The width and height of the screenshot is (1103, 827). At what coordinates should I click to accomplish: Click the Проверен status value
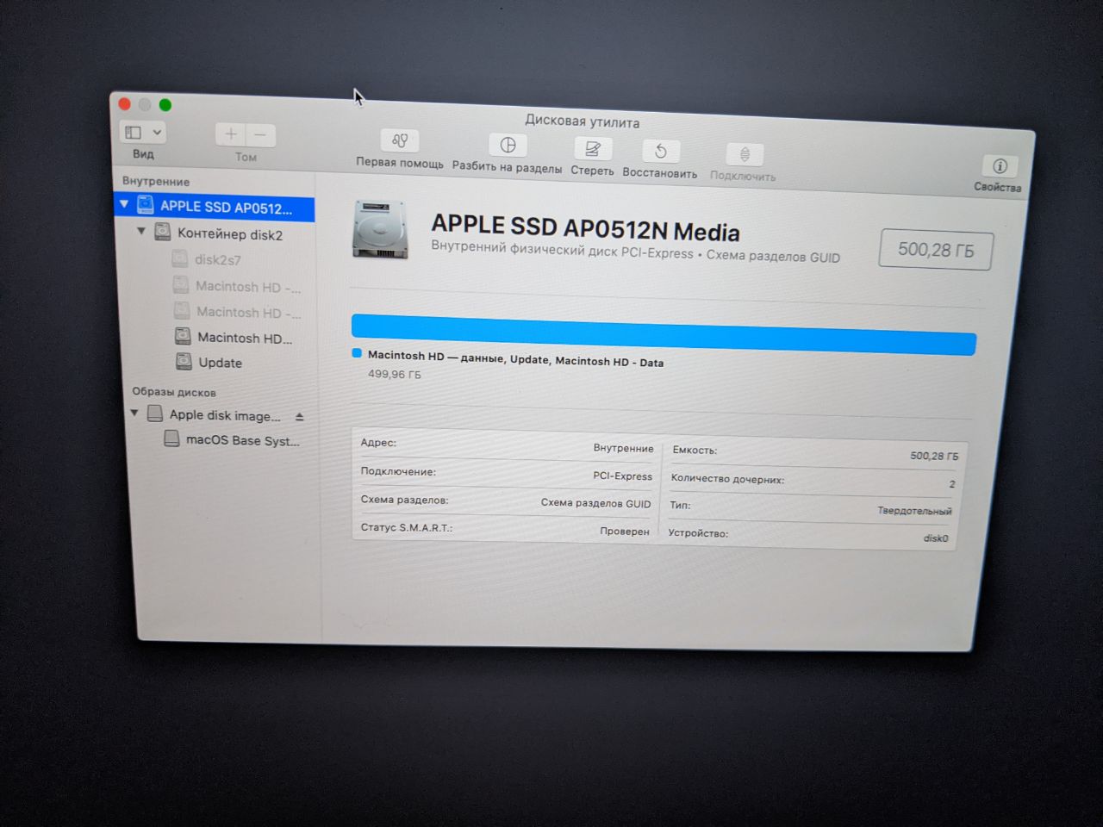click(625, 532)
